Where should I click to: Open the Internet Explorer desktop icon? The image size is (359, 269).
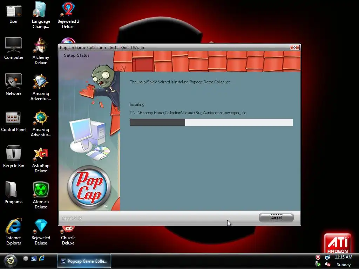pos(14,232)
